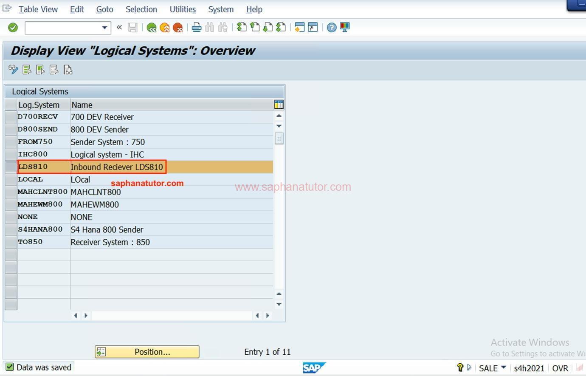
Task: Click the red Cancel icon
Action: (178, 28)
